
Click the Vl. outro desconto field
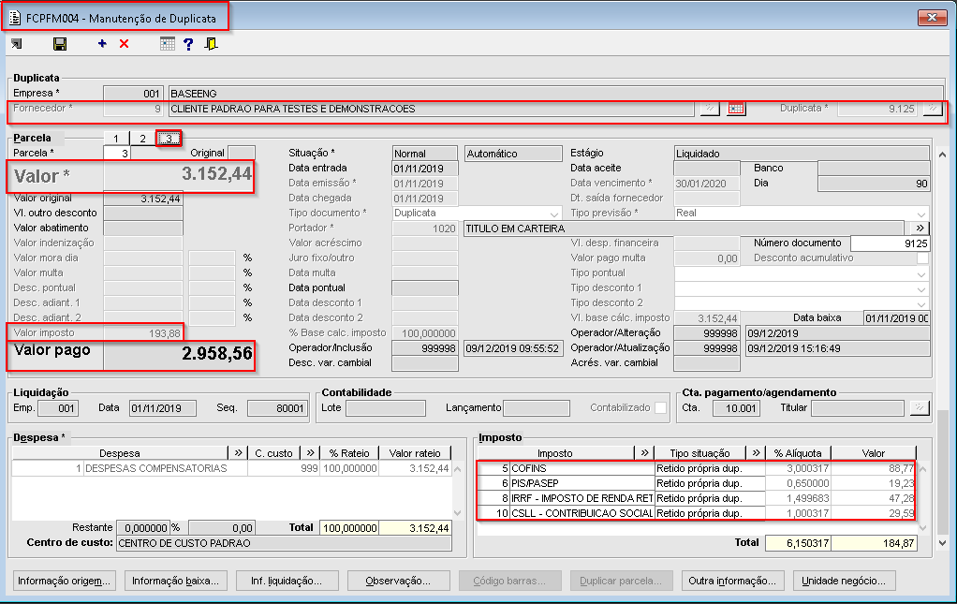click(x=143, y=214)
